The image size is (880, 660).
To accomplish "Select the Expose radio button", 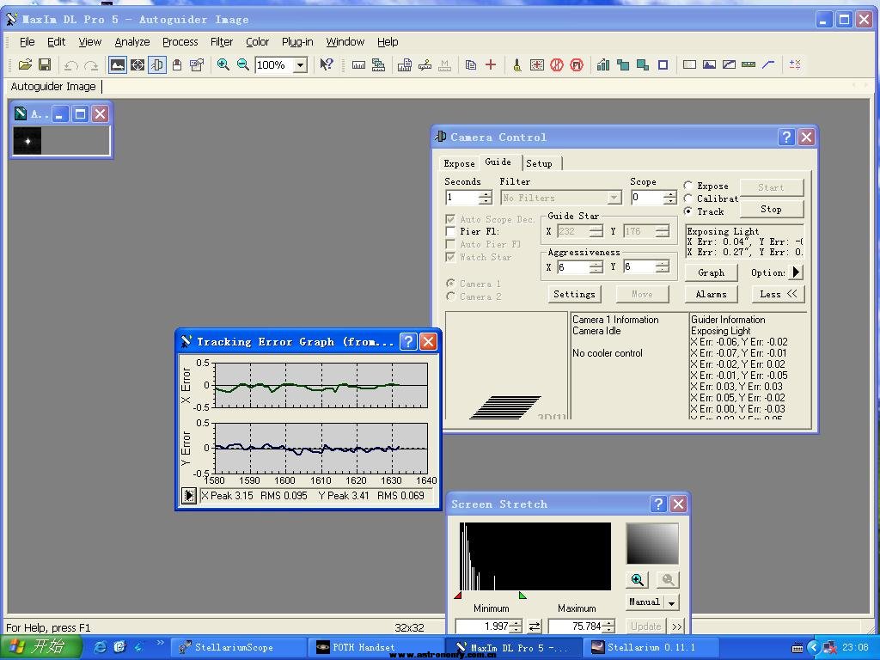I will [688, 186].
